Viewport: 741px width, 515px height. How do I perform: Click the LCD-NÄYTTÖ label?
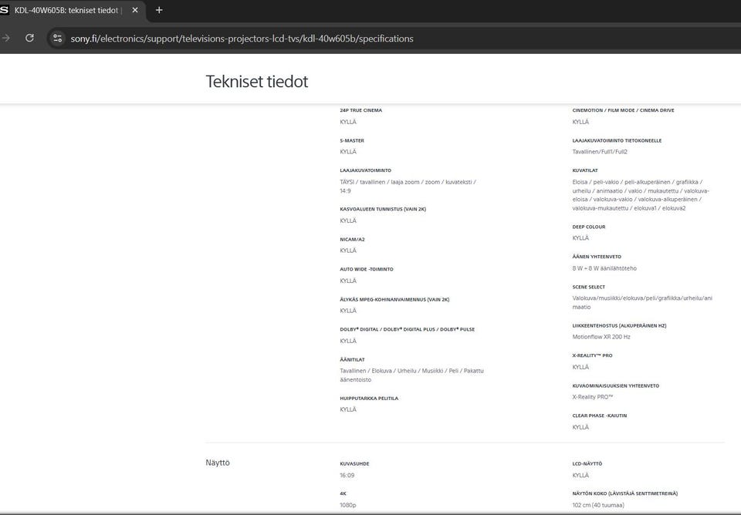click(x=587, y=464)
